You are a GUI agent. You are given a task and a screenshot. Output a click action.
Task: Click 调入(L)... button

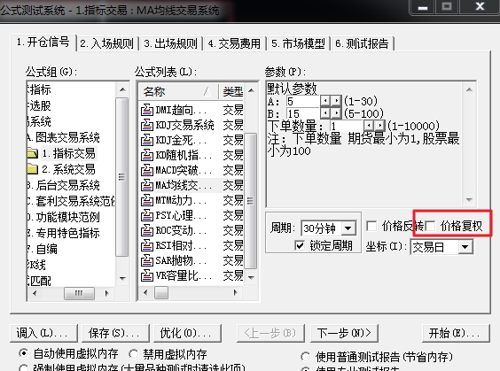[x=43, y=333]
